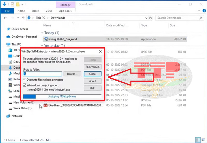The width and height of the screenshot is (207, 143).
Task: Open the View ribbon tab
Action: (49, 11)
